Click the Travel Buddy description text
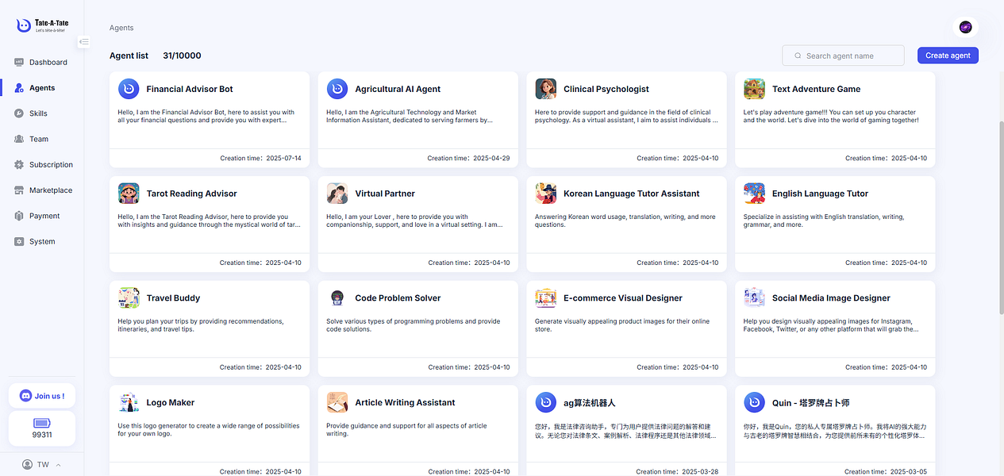 tap(201, 325)
